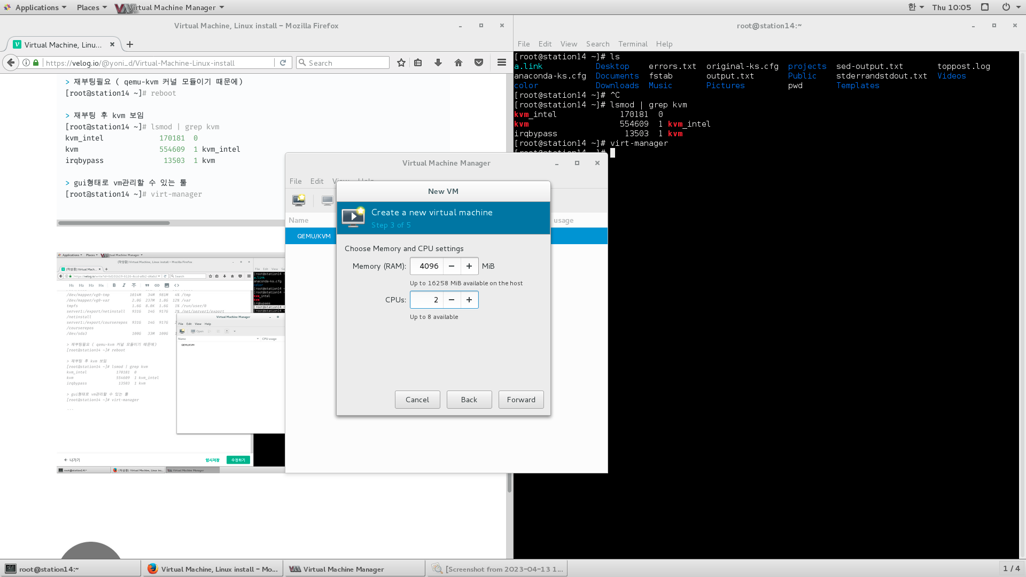Open File menu of Virtual Machine Manager
The image size is (1026, 577).
pyautogui.click(x=296, y=181)
